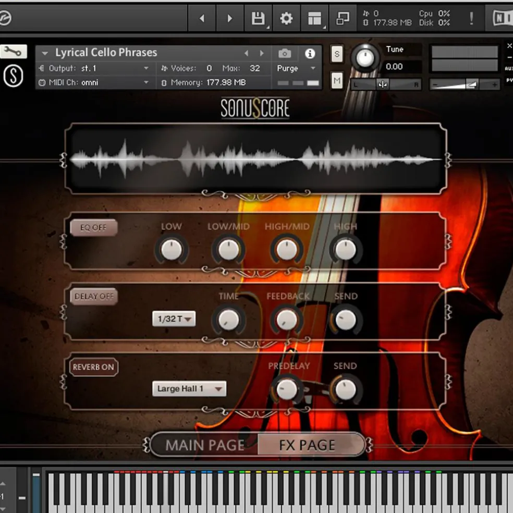The image size is (513, 513).
Task: Toggle the AUX sends display
Action: click(x=509, y=68)
